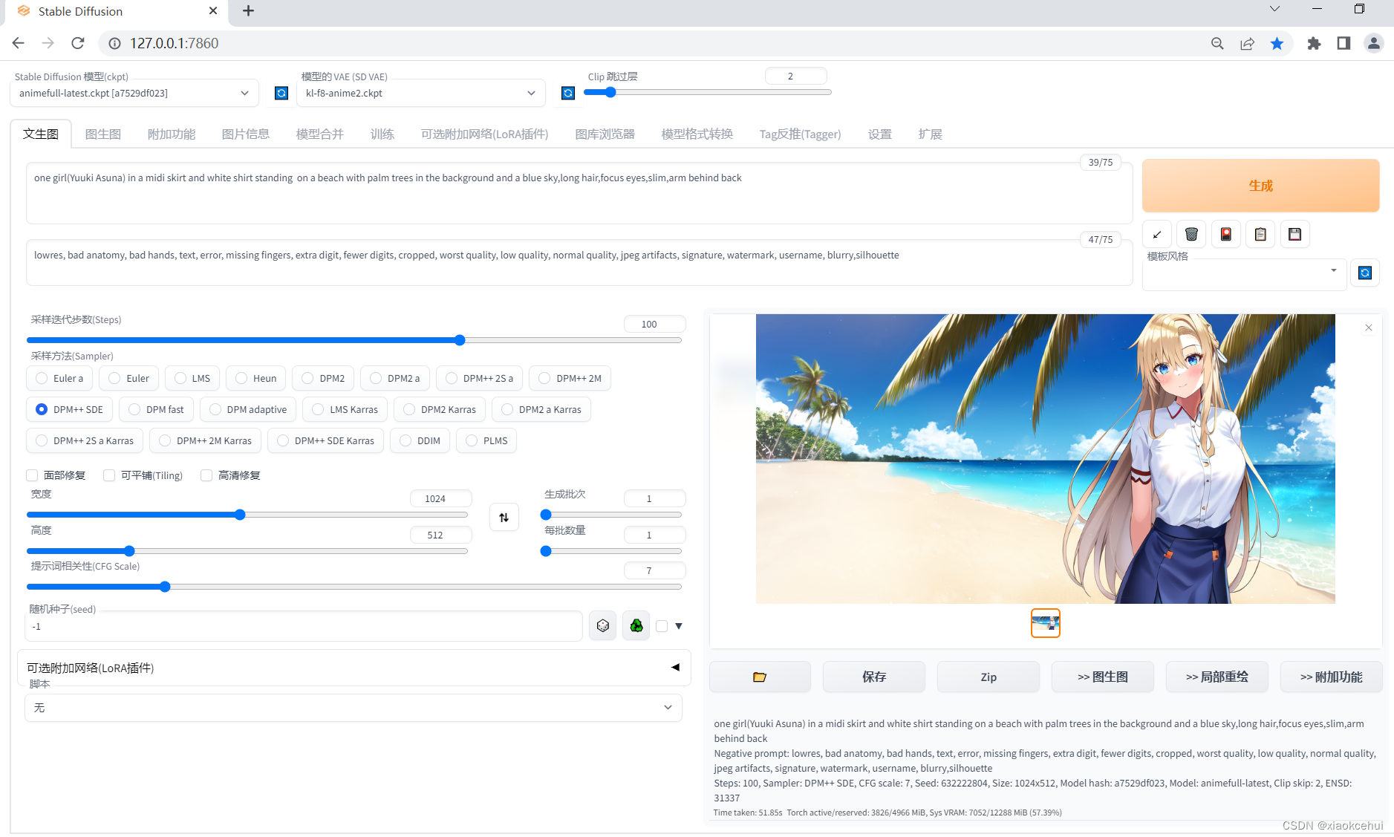Image resolution: width=1394 pixels, height=837 pixels.
Task: Open the 脚本 script dropdown
Action: [354, 708]
